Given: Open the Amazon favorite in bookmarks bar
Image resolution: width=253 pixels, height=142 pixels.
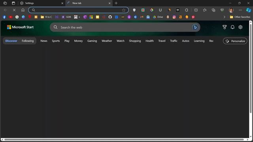Looking at the screenshot, I should coord(180,17).
